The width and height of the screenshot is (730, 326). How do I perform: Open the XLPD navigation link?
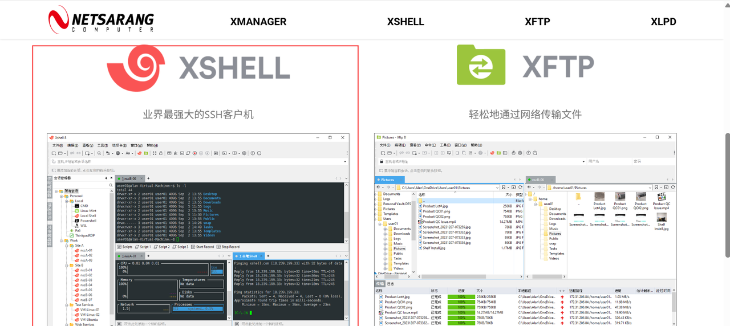point(663,22)
